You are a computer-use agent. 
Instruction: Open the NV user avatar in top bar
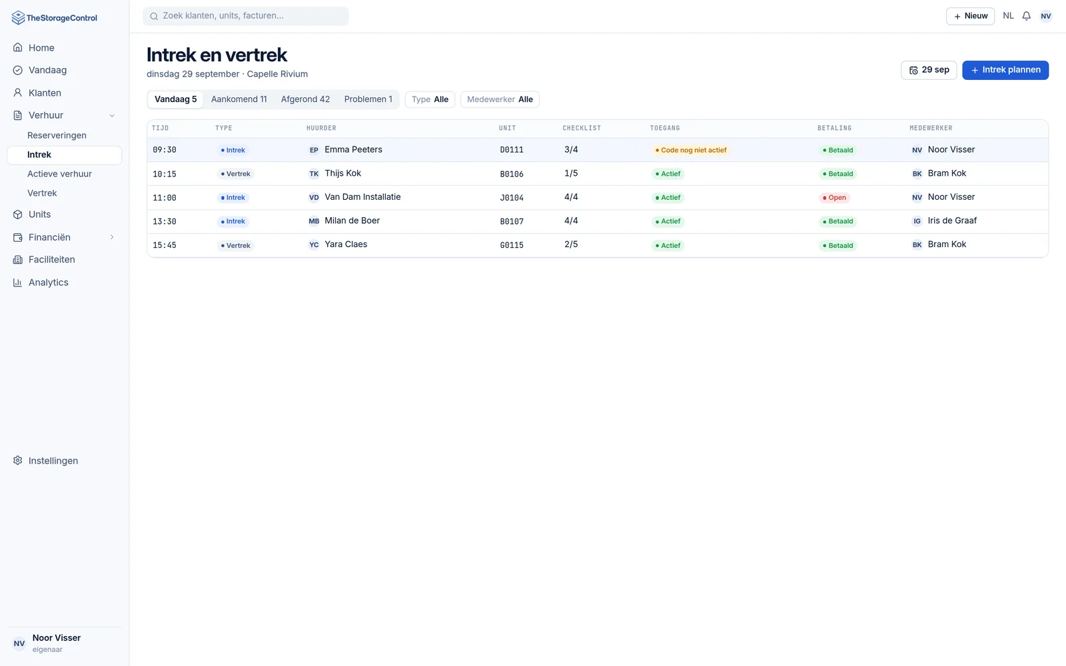[1046, 16]
